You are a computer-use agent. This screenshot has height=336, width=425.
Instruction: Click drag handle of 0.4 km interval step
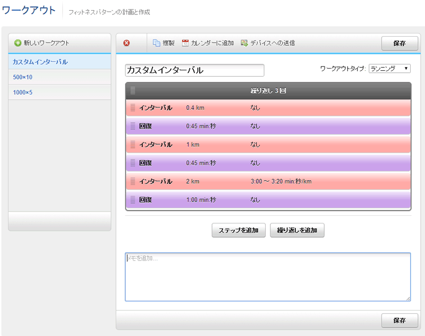133,108
